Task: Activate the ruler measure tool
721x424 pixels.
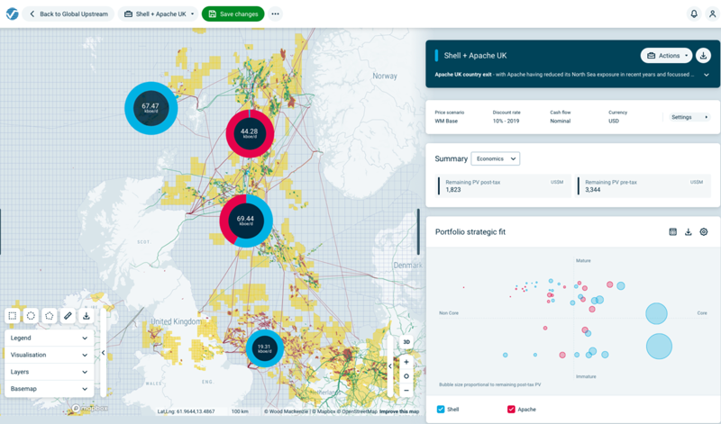Action: pyautogui.click(x=68, y=316)
